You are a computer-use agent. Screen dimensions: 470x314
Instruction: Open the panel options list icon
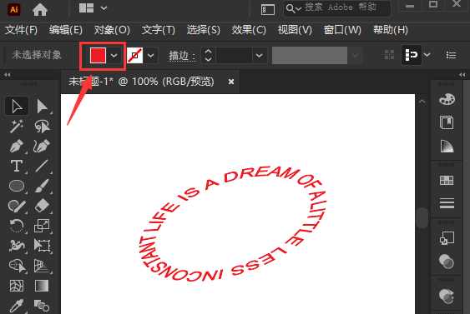(x=451, y=55)
